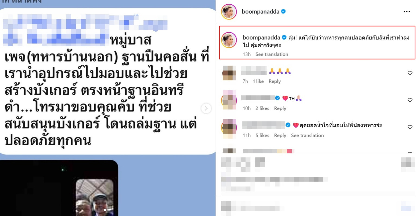See translation of the 11h comment
The width and height of the screenshot is (416, 216).
click(x=307, y=136)
